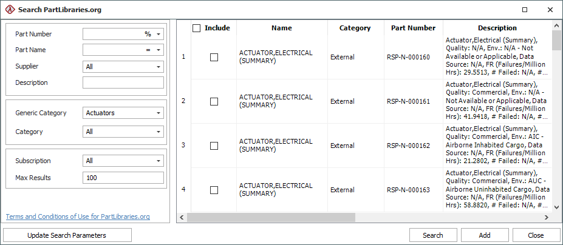Click the app logo icon in title bar
This screenshot has width=563, height=245.
[x=9, y=10]
